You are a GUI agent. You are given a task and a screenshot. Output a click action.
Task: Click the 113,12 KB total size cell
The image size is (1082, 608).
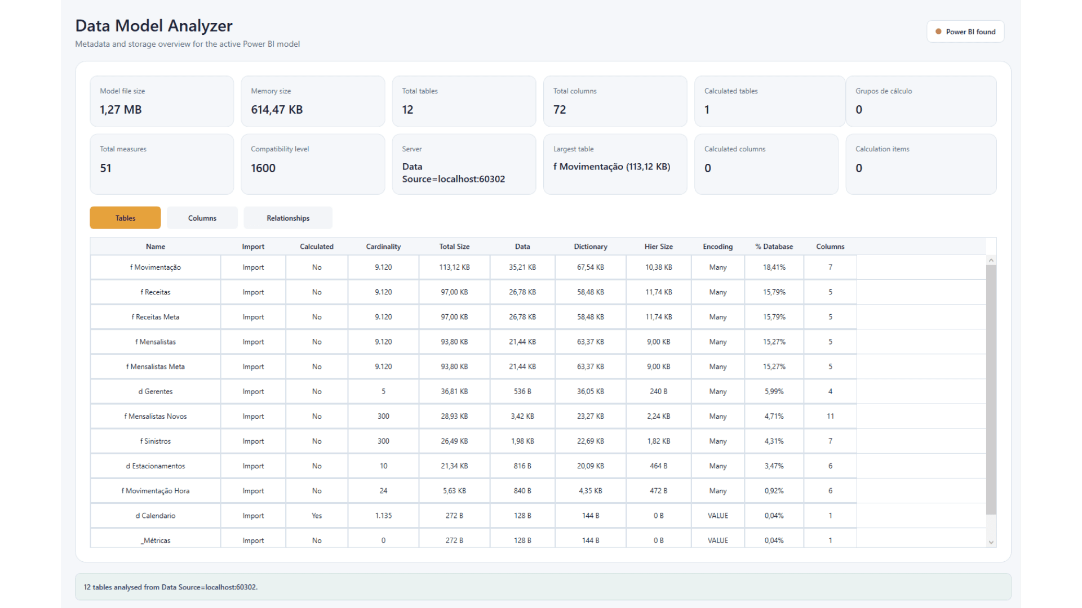click(454, 267)
